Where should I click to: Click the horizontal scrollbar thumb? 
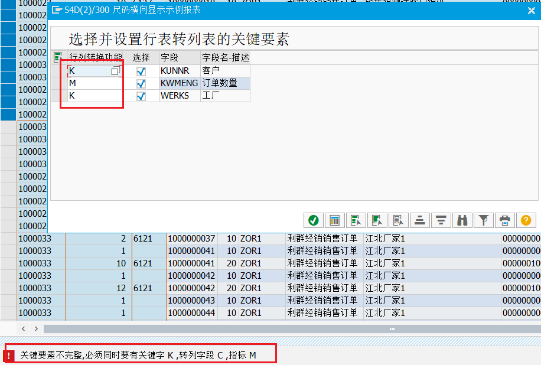coord(292,329)
